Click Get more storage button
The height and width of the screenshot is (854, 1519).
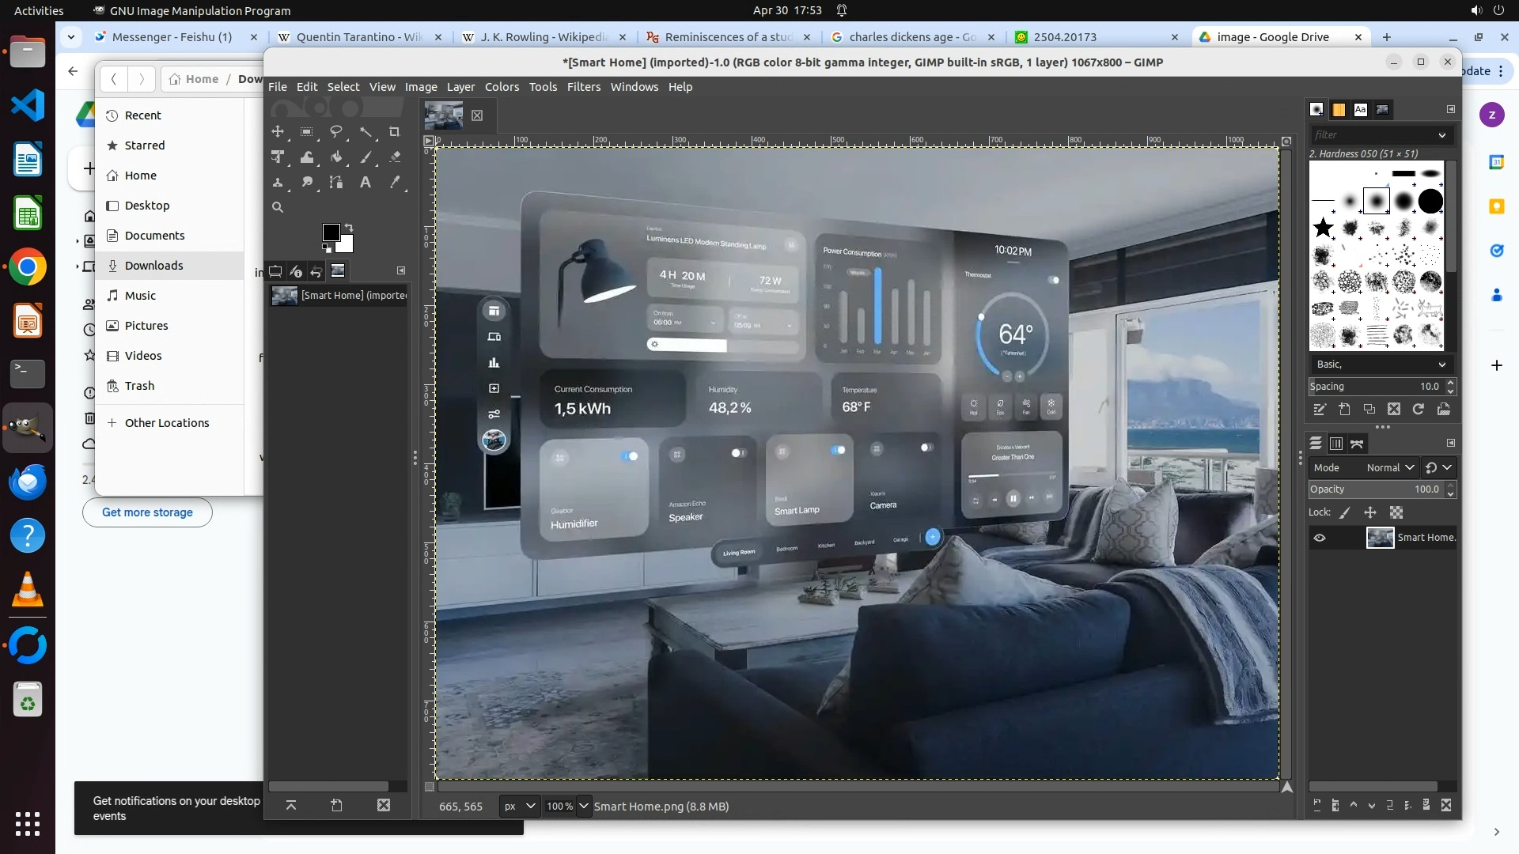coord(147,512)
